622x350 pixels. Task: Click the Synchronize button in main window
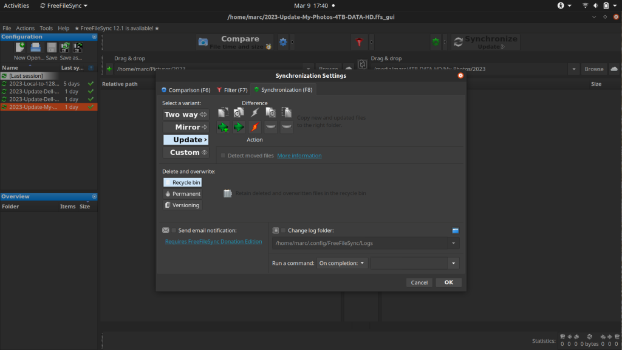[x=485, y=42]
